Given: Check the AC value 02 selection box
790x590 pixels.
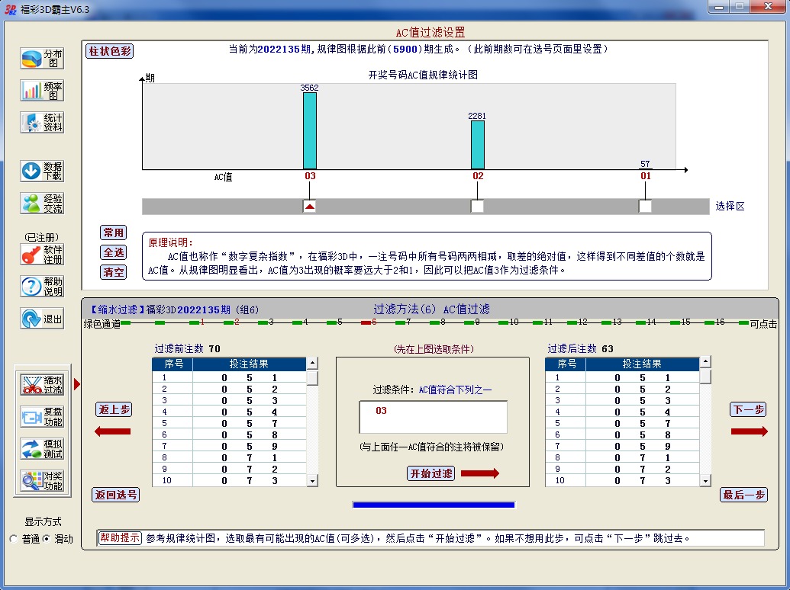Looking at the screenshot, I should coord(477,206).
